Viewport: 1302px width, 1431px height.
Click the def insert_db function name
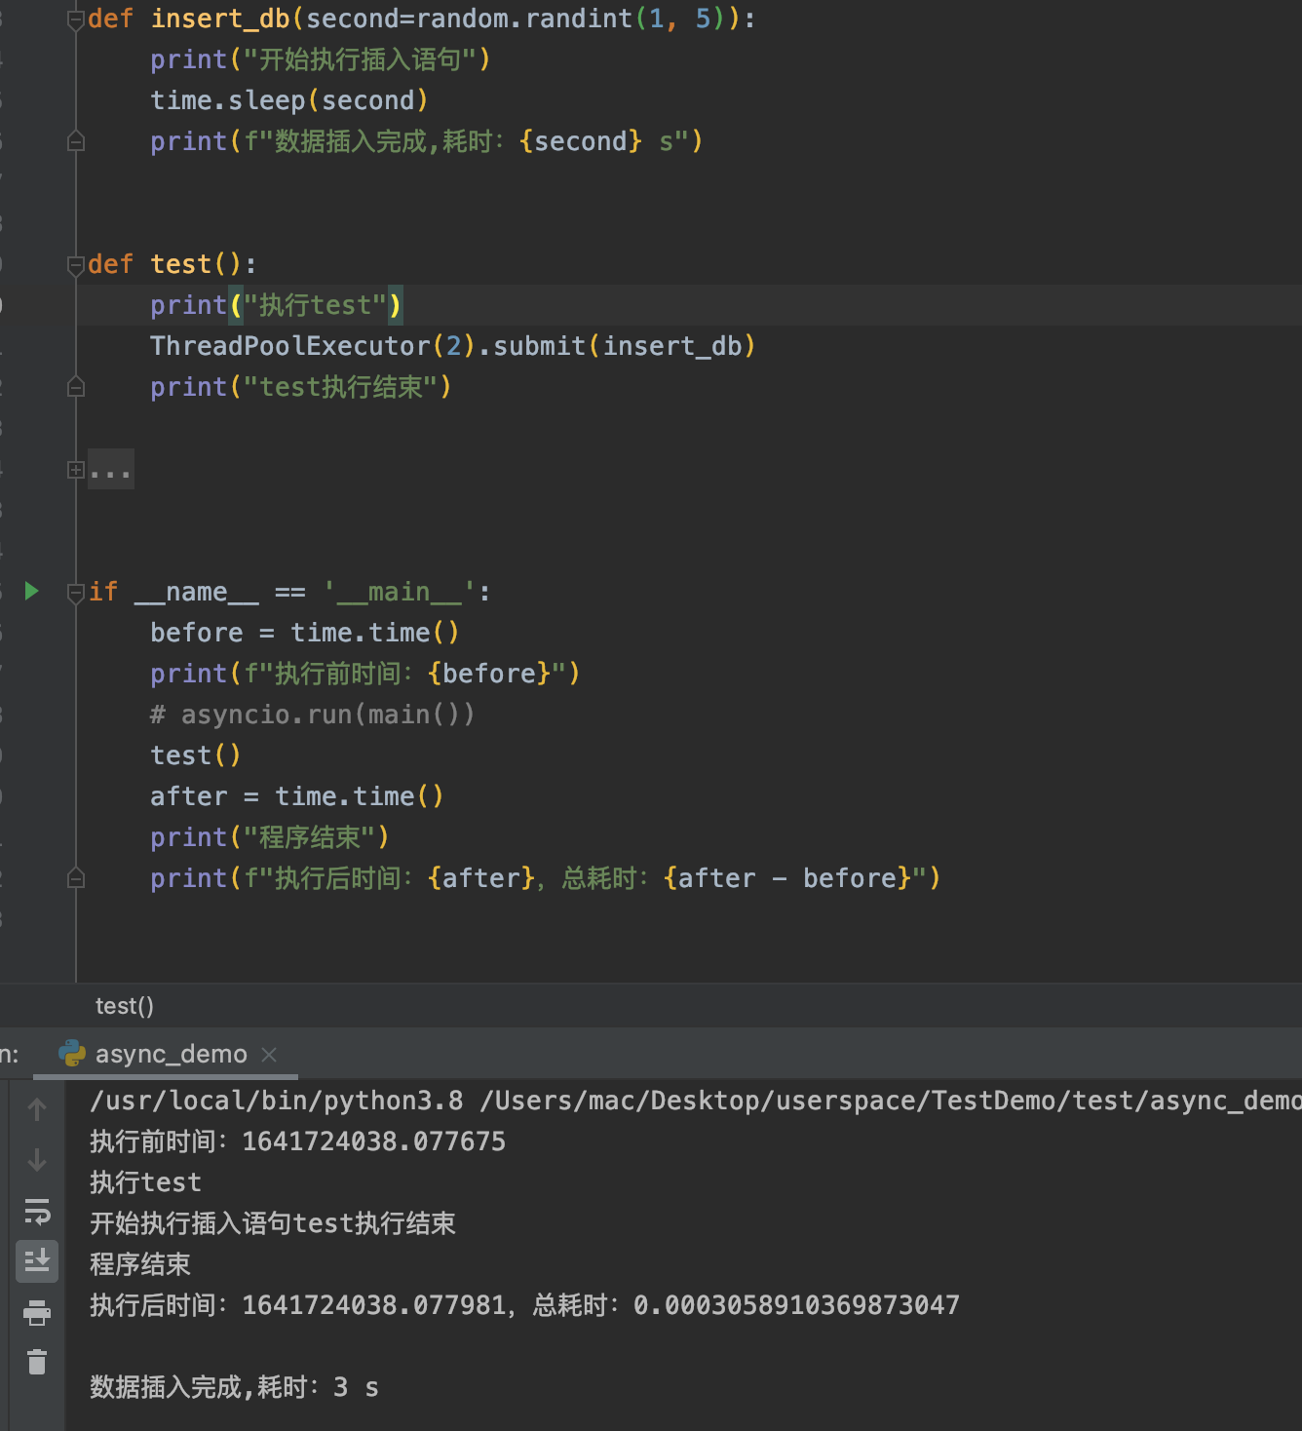pos(220,19)
